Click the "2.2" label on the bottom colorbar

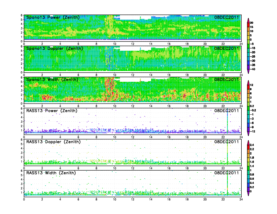pos(252,149)
